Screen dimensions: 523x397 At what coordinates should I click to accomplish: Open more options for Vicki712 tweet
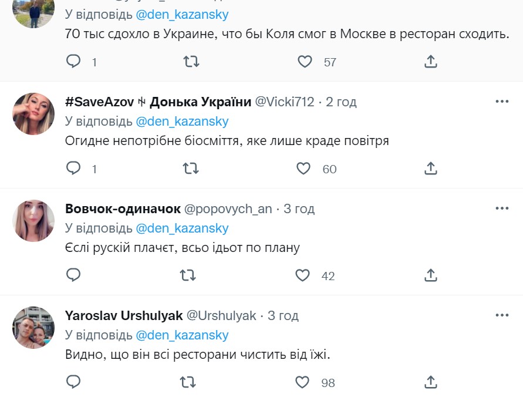(502, 102)
